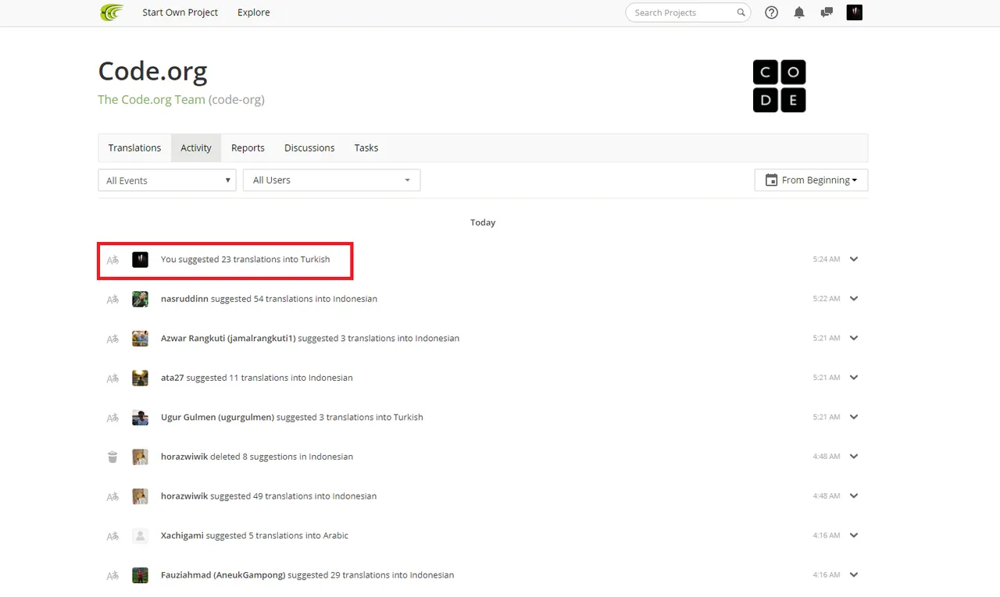Viewport: 1000px width, 597px height.
Task: Expand Xachigami's Arabic translations entry
Action: tap(854, 535)
